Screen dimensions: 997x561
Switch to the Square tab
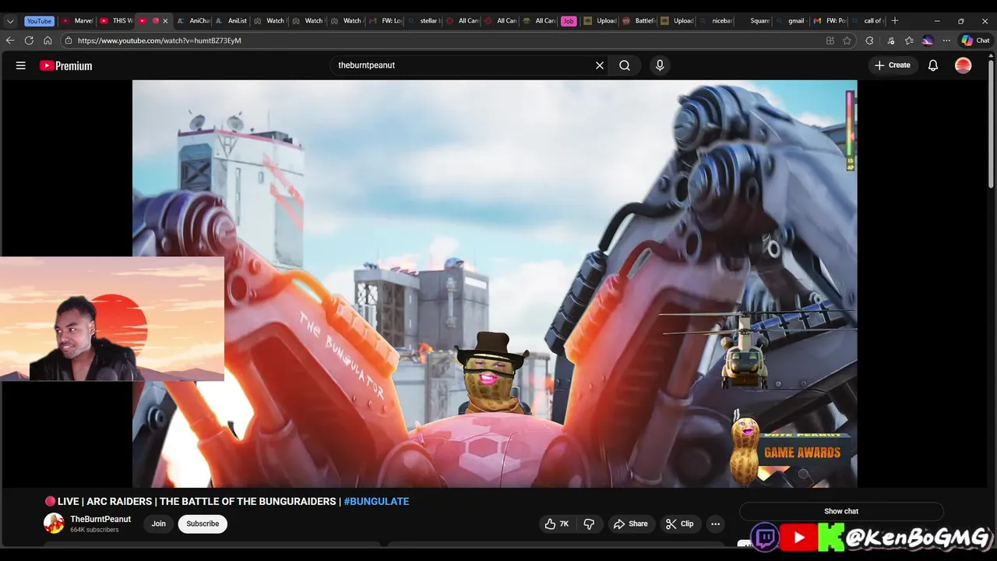[x=754, y=21]
